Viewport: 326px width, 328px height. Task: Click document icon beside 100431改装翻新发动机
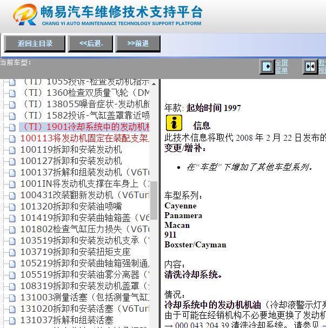click(x=12, y=195)
